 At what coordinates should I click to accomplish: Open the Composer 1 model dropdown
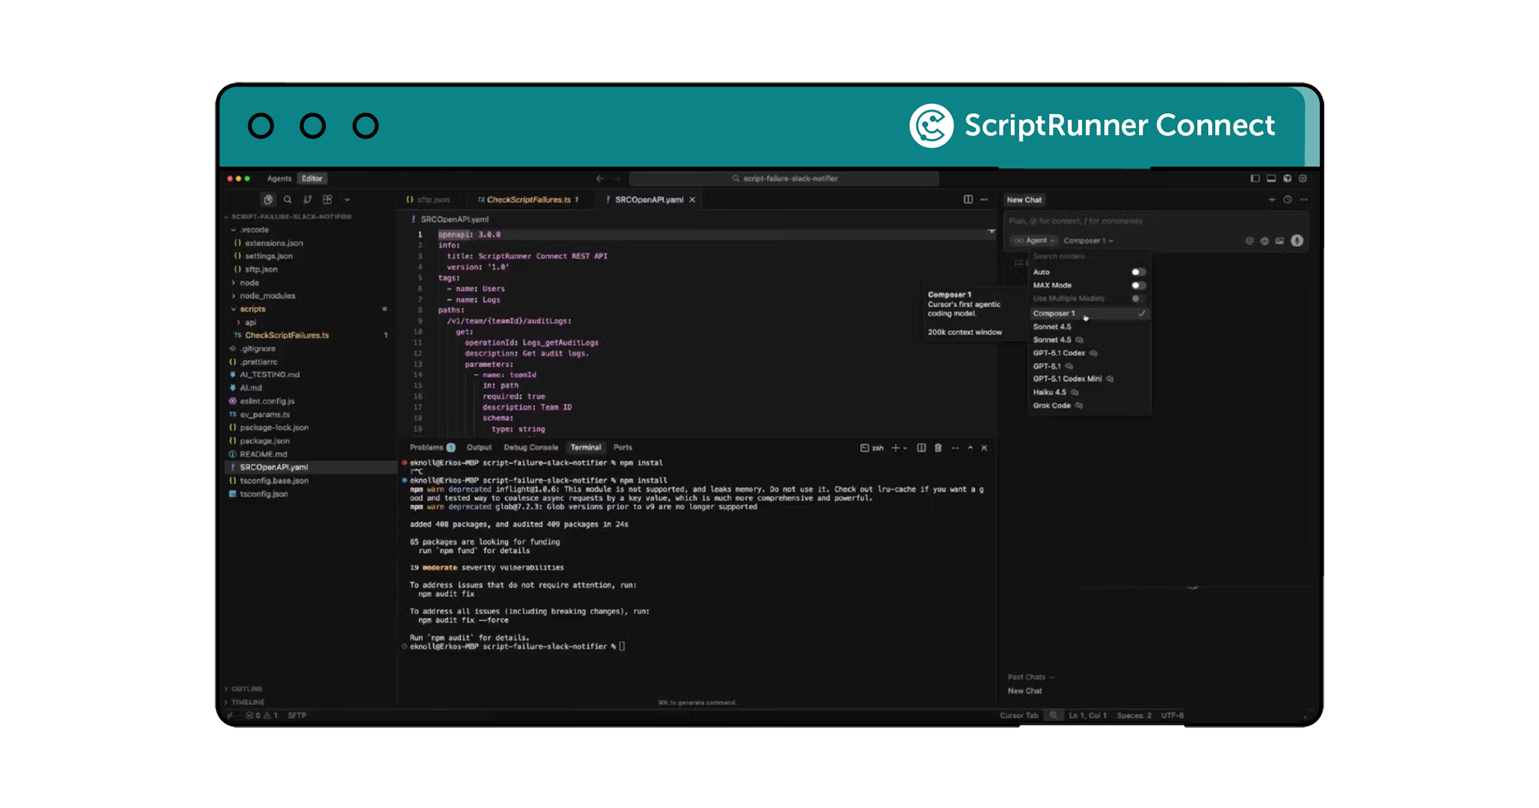tap(1088, 241)
